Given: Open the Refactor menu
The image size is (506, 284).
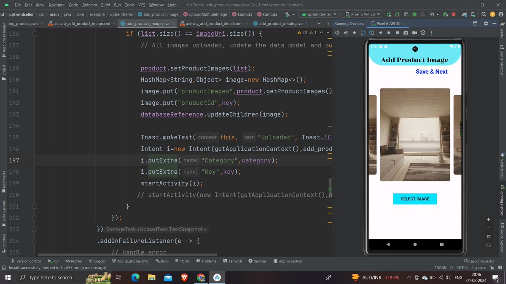Looking at the screenshot, I should coord(90,5).
